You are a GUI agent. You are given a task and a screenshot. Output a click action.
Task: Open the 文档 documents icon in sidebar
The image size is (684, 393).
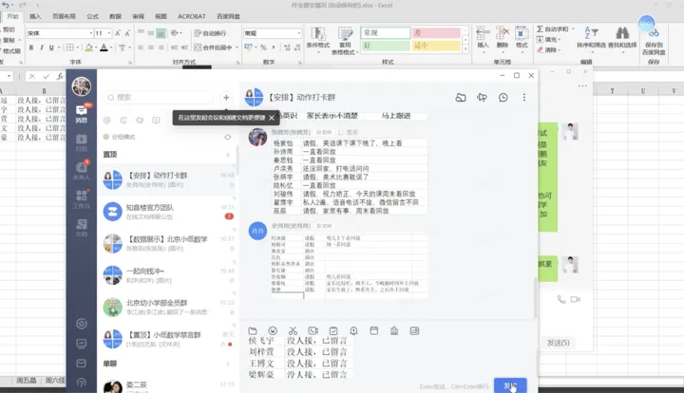[81, 228]
